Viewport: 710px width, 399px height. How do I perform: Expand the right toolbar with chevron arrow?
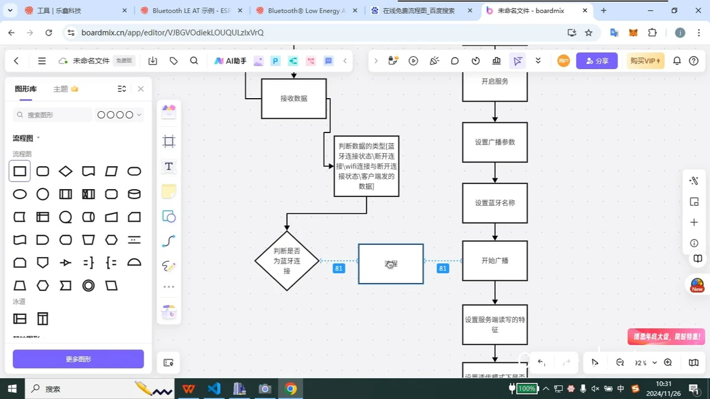point(376,61)
